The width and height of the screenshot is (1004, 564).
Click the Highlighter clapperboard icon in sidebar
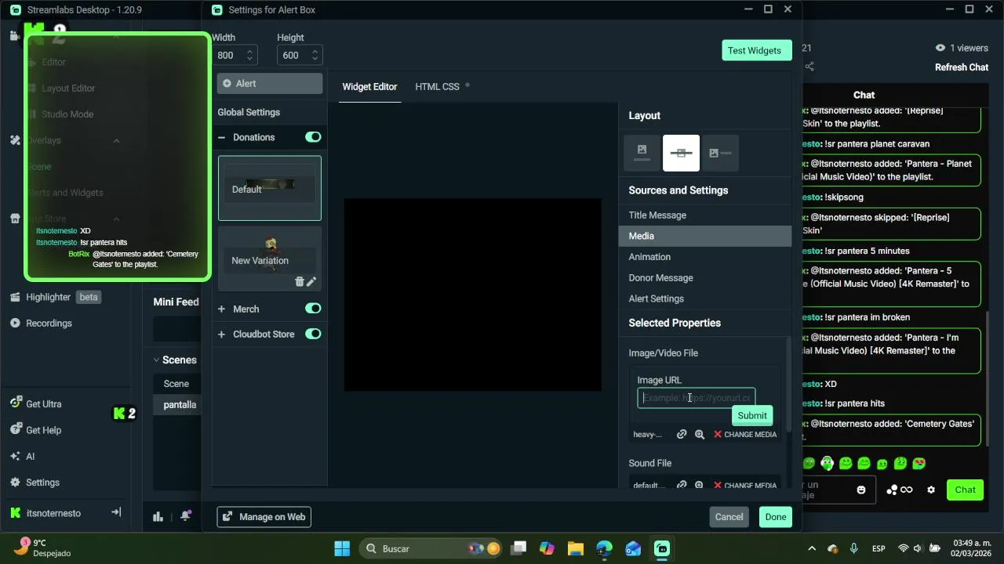tap(15, 297)
